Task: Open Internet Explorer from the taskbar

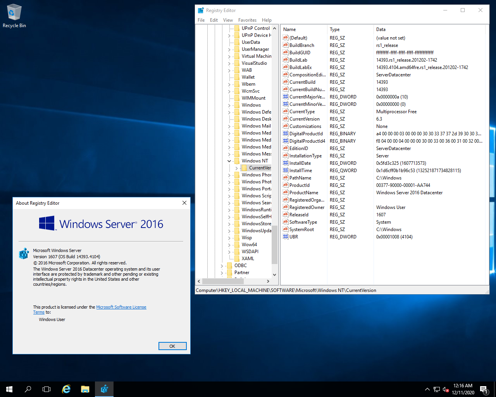Action: (66, 389)
